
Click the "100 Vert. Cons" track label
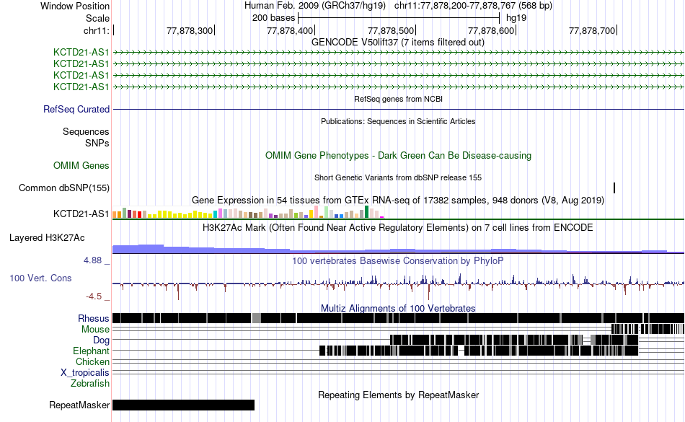[40, 278]
